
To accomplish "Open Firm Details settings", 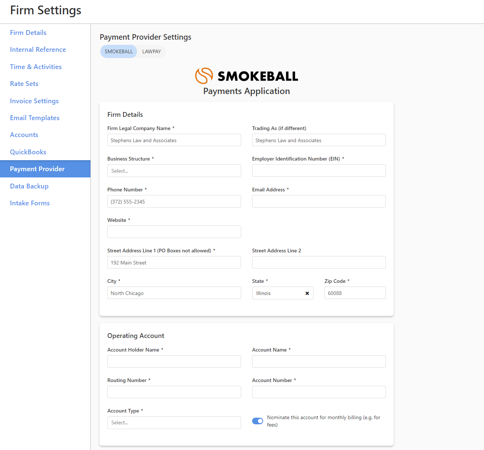I will (28, 33).
